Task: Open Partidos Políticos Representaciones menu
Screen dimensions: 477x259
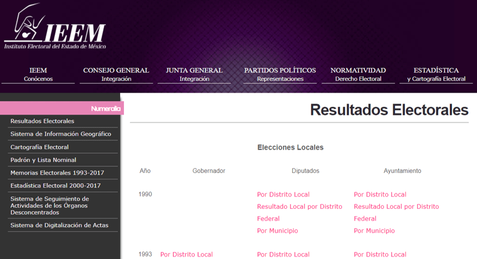Action: (x=280, y=74)
